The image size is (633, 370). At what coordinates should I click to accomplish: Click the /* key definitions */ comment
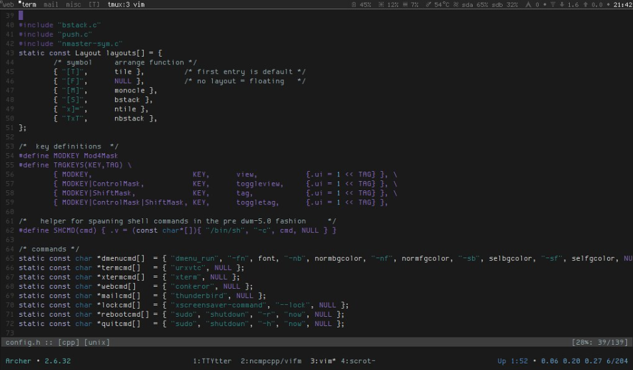[68, 146]
